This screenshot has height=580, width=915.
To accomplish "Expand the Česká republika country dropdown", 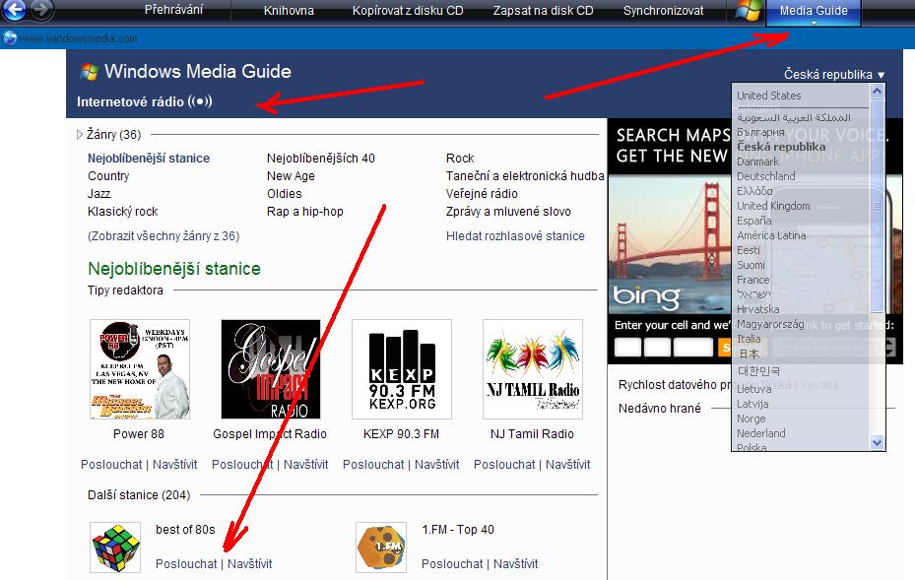I will [834, 75].
